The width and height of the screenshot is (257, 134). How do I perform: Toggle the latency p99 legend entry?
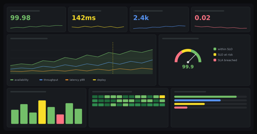75,80
